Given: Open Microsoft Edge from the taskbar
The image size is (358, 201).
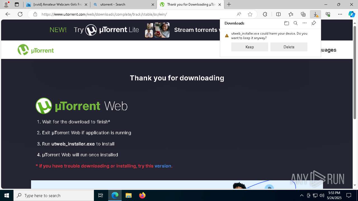Looking at the screenshot, I should click(115, 195).
